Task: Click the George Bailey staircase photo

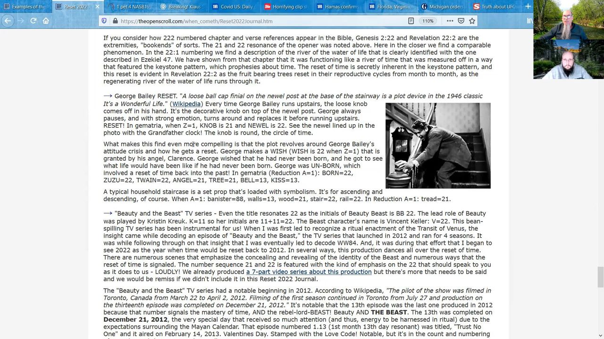Action: (438, 145)
